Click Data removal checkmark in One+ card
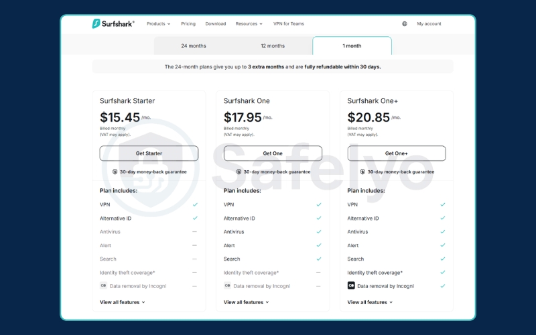The width and height of the screenshot is (536, 335). pos(443,286)
